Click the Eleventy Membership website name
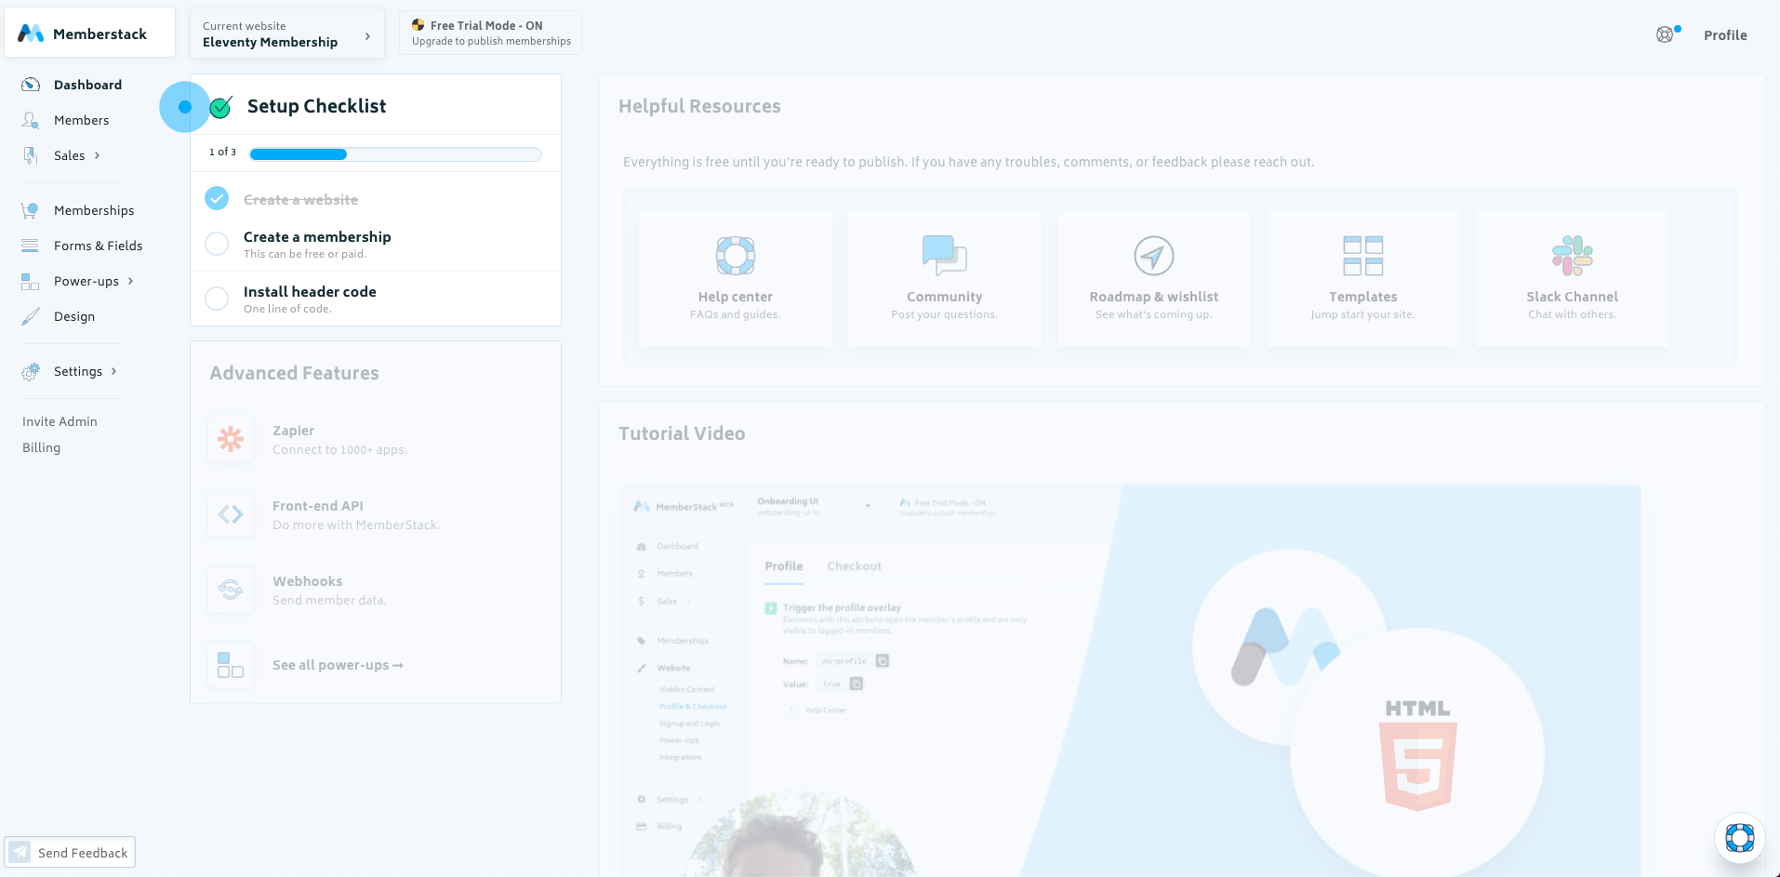1780x877 pixels. [270, 42]
